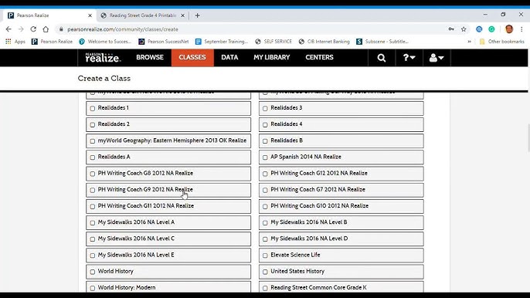Check the Realidades 3 checkbox
530x298 pixels.
click(265, 108)
